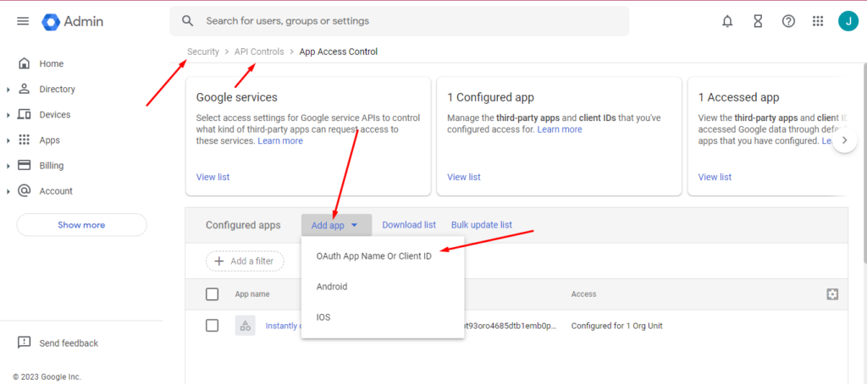Expand the Apps section arrow

[x=8, y=140]
